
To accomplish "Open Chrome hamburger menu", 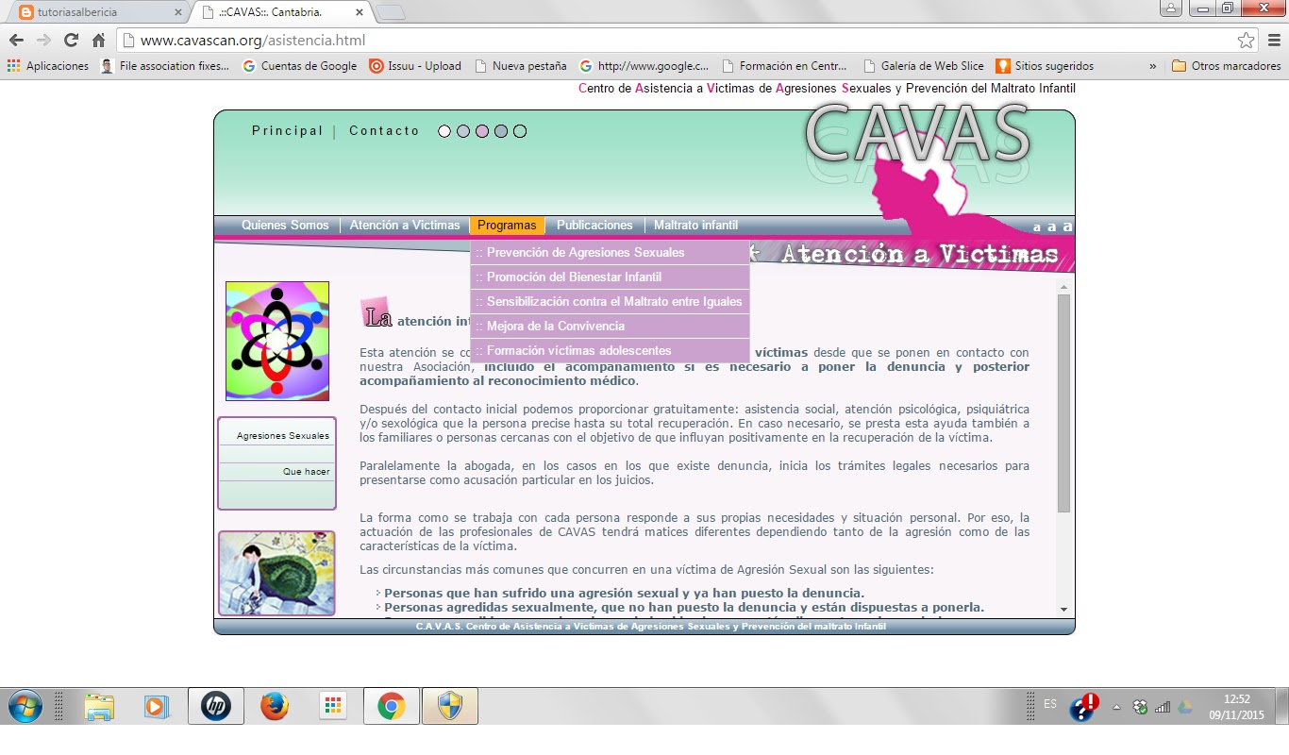I will point(1273,41).
